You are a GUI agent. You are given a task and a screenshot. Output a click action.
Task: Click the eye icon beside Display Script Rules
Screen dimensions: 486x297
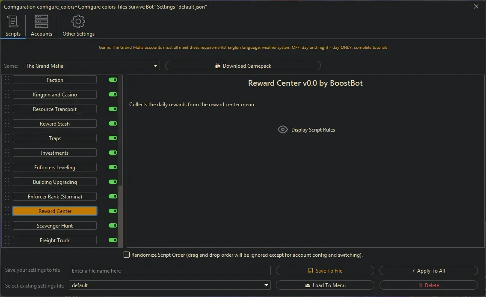pos(283,129)
